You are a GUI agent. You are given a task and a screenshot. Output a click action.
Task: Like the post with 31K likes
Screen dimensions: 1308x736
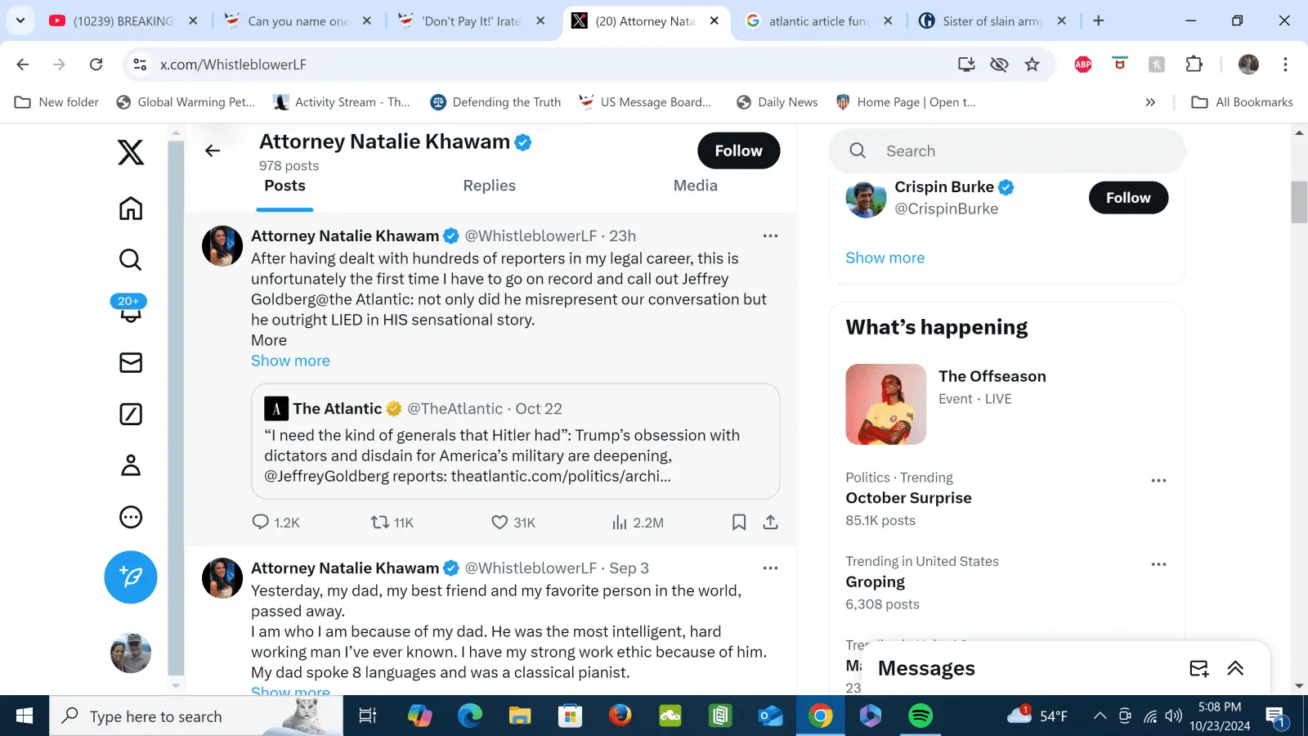(499, 522)
